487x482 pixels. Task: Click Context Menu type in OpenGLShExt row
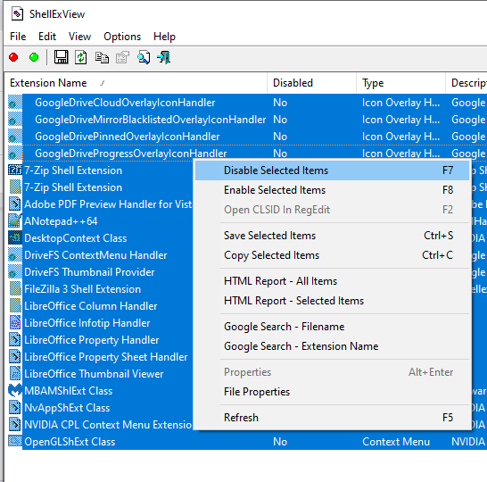click(396, 442)
